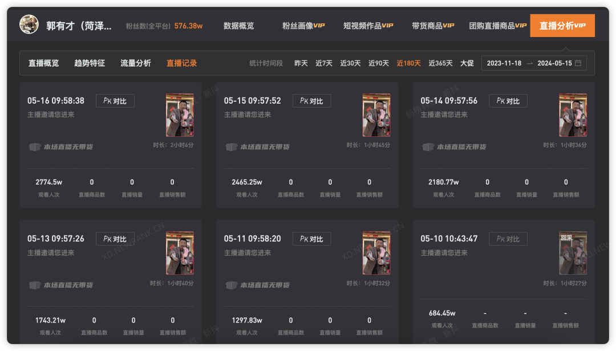Click the PK对比 button on the 05-15 card
Image resolution: width=616 pixels, height=351 pixels.
point(311,100)
